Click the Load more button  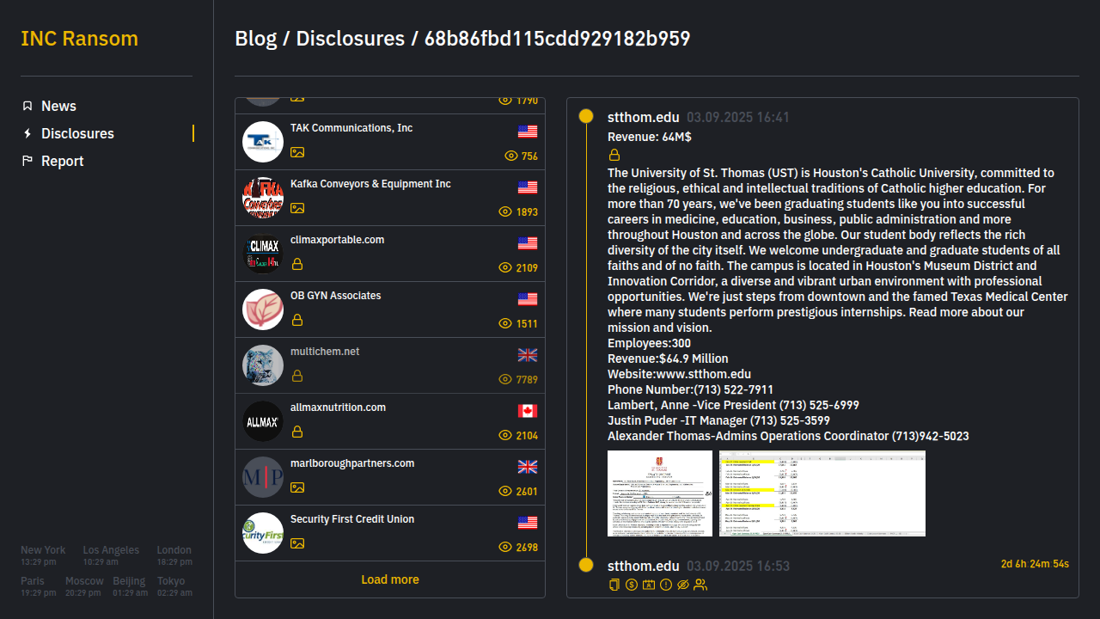pyautogui.click(x=390, y=579)
